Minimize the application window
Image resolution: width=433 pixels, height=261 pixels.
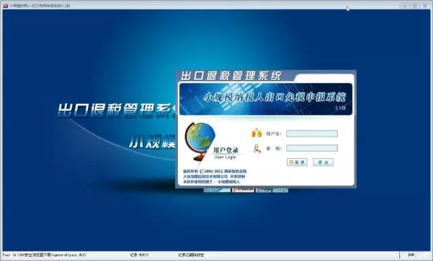pyautogui.click(x=405, y=5)
